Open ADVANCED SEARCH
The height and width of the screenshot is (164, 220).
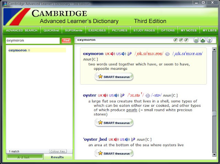point(22,30)
